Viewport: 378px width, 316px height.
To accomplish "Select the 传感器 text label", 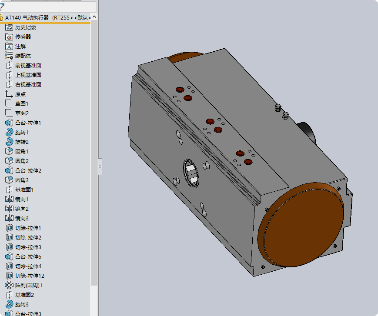I will 23,37.
